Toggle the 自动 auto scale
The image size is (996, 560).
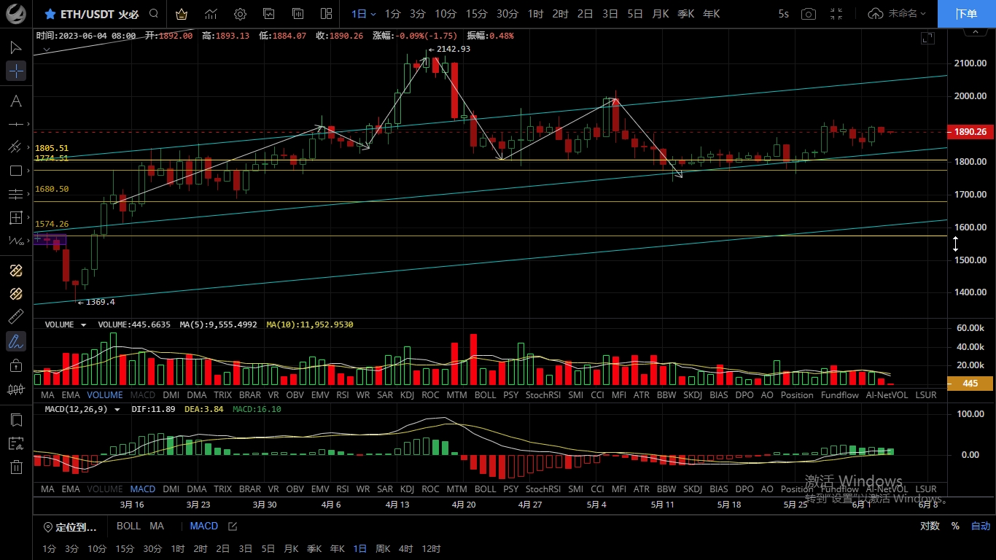(981, 526)
